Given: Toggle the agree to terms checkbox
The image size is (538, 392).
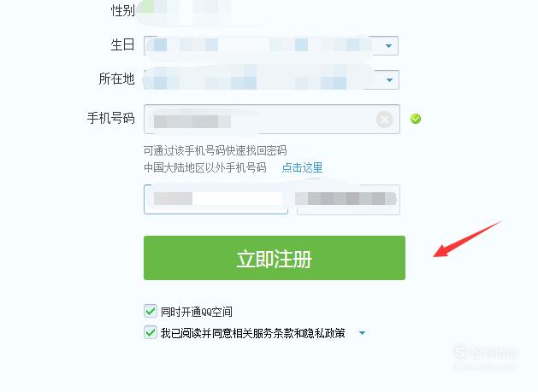Looking at the screenshot, I should (151, 332).
